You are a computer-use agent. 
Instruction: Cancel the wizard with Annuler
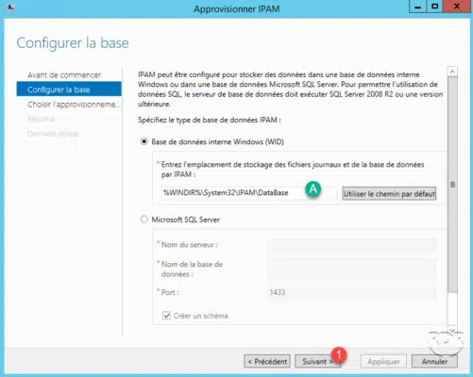[x=434, y=361]
